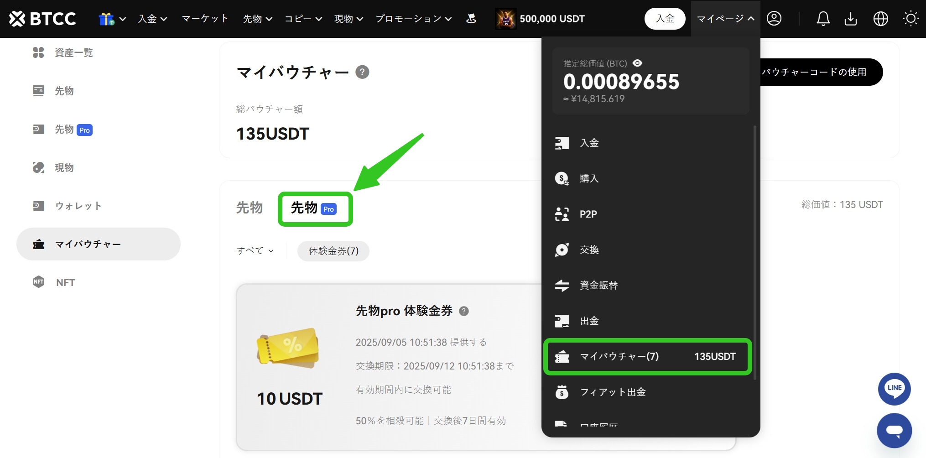Open the user profile icon
The width and height of the screenshot is (926, 458).
point(774,19)
